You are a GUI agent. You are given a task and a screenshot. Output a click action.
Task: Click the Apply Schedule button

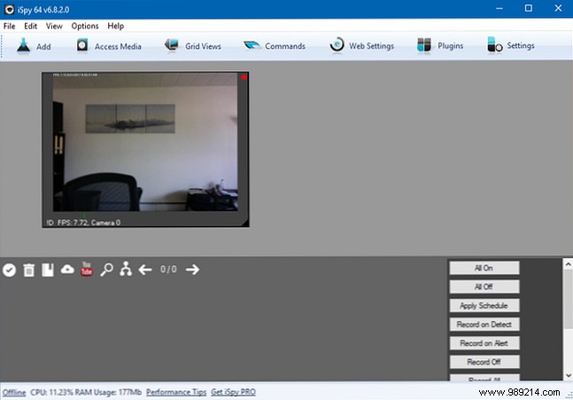click(x=484, y=306)
